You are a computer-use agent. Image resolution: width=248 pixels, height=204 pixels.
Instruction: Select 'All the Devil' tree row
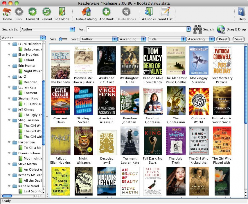(30, 181)
